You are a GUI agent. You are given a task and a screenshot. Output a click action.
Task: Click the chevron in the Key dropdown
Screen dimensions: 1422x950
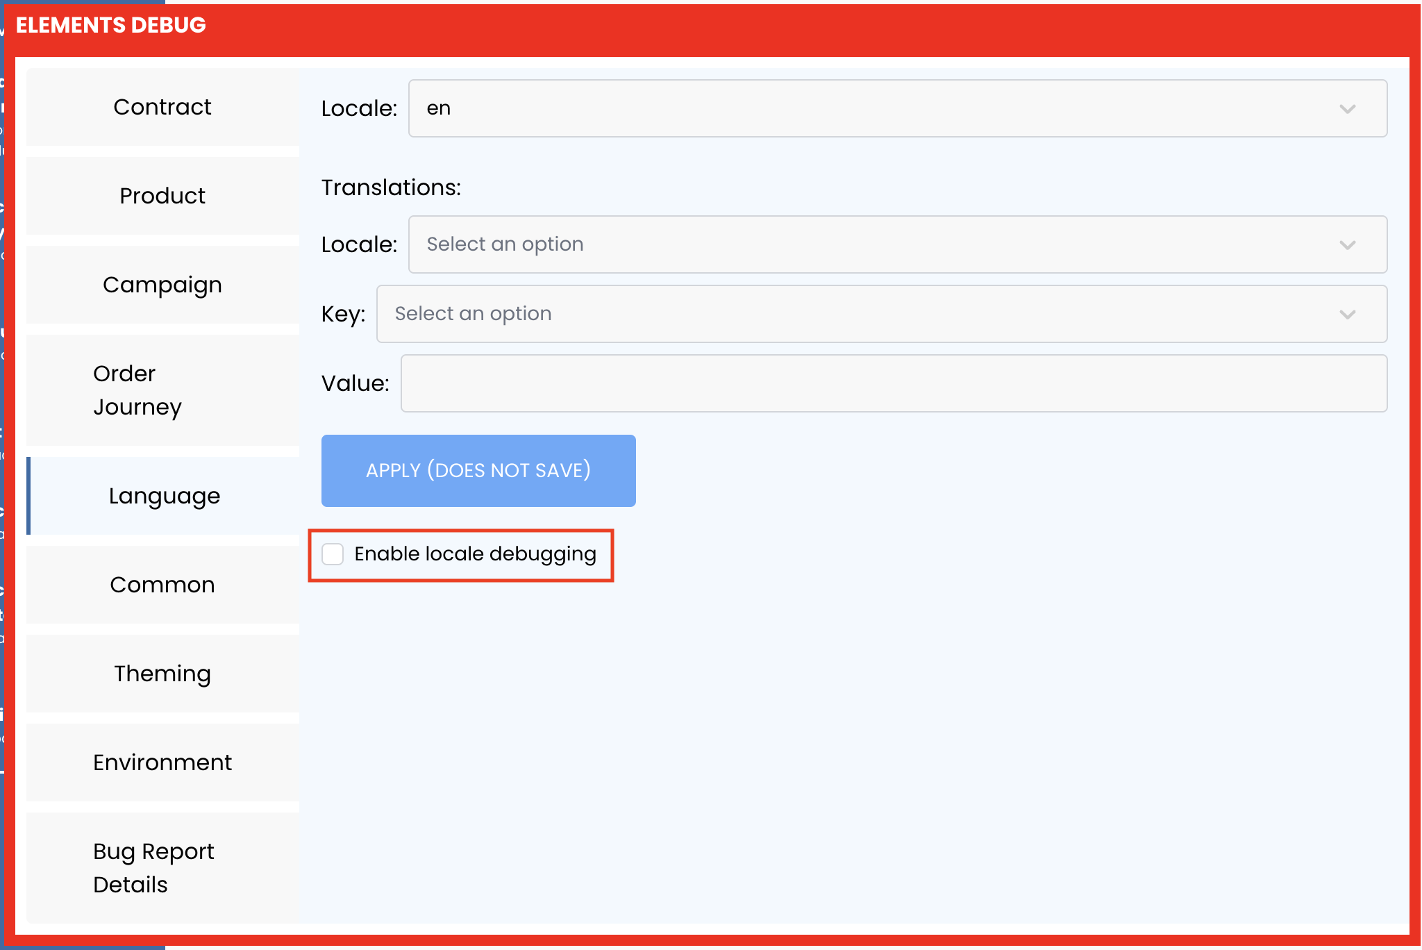point(1348,315)
